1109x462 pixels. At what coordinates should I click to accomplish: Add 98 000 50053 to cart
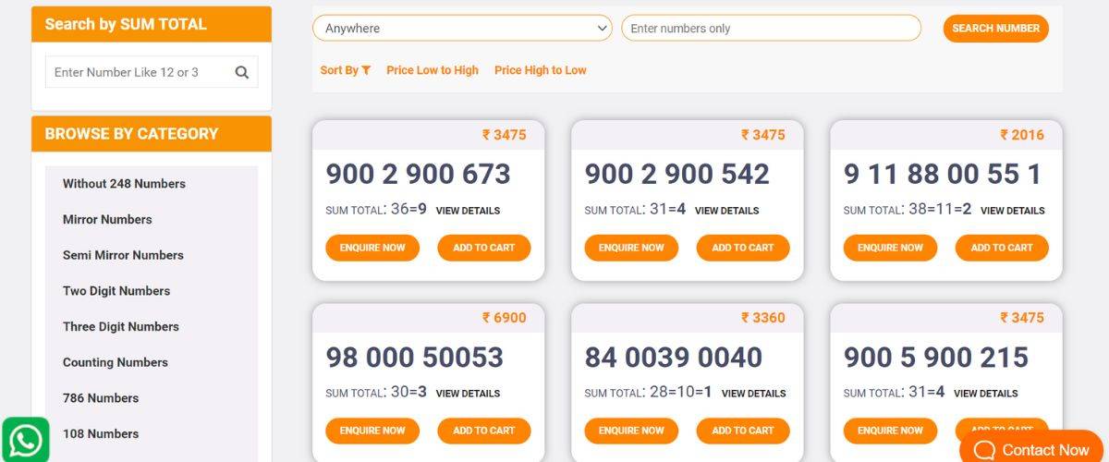pos(483,431)
